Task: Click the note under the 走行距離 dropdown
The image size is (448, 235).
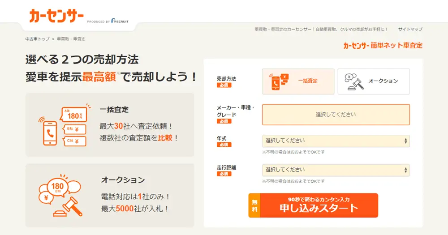Action: tap(293, 181)
